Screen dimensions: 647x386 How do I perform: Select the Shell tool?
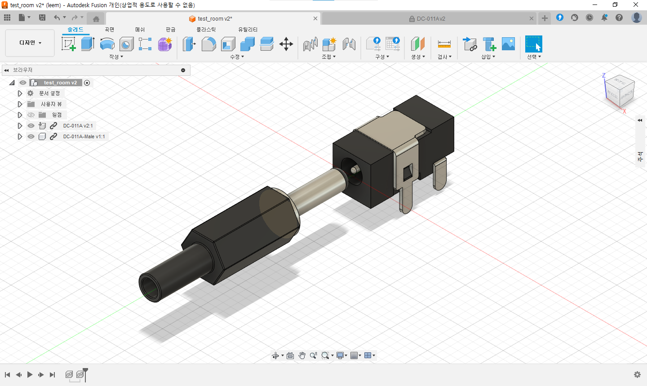(x=228, y=44)
